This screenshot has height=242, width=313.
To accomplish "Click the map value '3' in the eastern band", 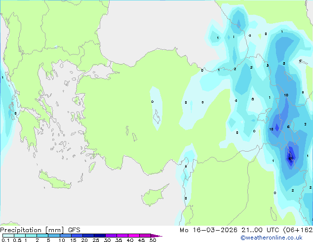I will [284, 64].
